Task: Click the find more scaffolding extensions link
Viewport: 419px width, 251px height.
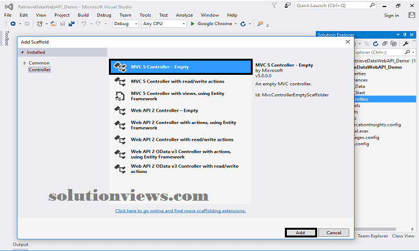Action: tap(180, 211)
